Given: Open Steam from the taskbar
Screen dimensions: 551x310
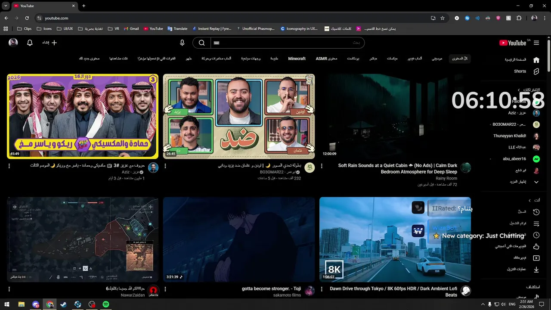Looking at the screenshot, I should 64,304.
